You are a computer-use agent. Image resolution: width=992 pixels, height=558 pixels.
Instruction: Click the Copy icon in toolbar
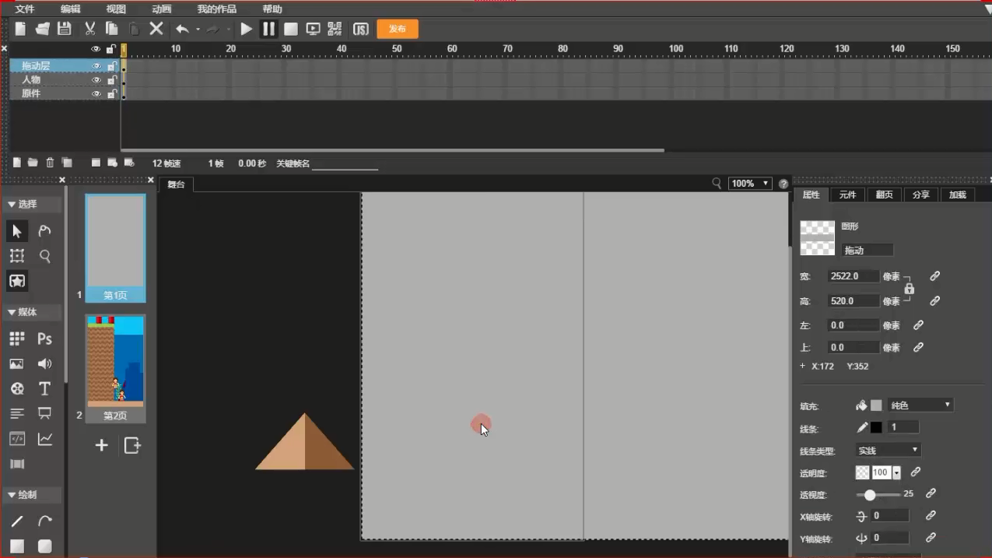click(x=112, y=29)
